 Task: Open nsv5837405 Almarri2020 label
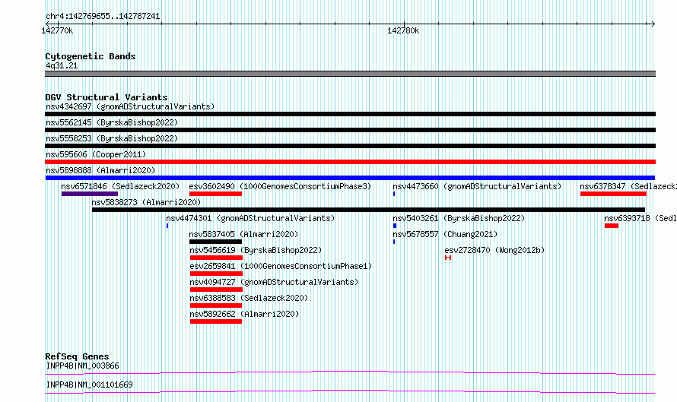[243, 234]
